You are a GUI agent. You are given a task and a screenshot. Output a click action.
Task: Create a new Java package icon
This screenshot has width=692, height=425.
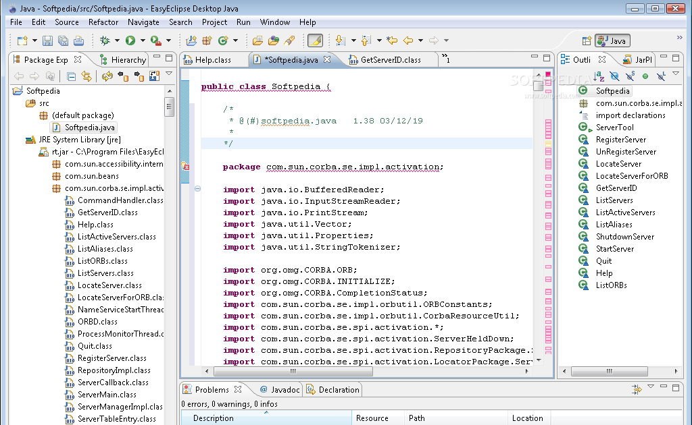tap(207, 40)
